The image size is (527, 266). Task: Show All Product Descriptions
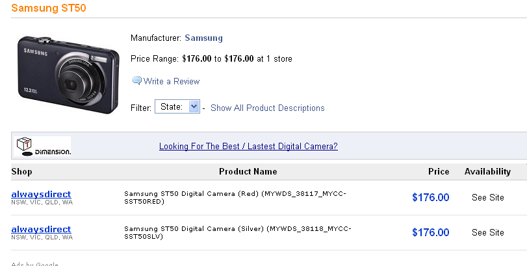[x=267, y=108]
